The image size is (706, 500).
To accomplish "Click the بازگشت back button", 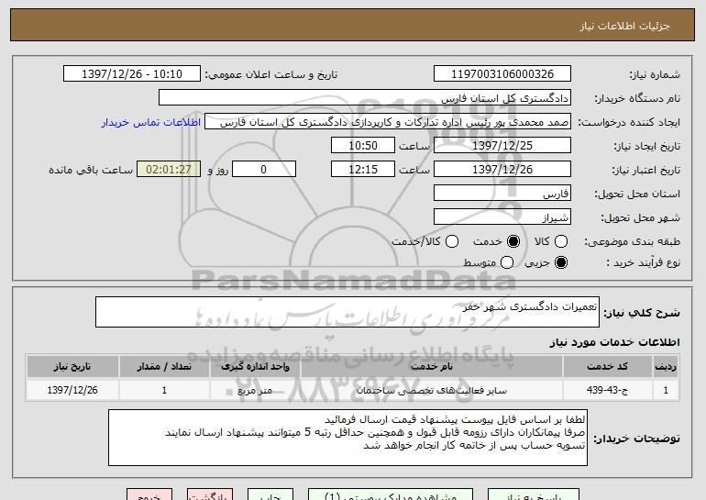I will 210,494.
